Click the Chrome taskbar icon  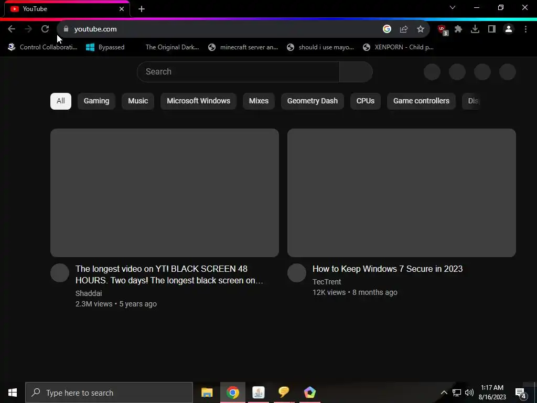point(232,393)
